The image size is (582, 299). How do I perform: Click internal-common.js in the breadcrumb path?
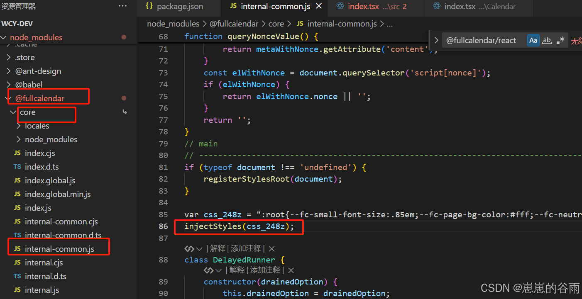(342, 24)
